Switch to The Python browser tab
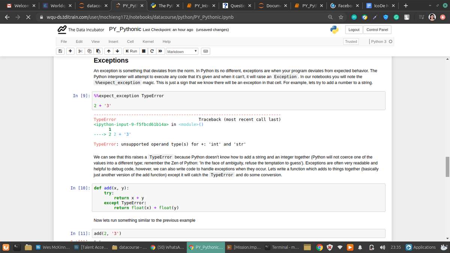The height and width of the screenshot is (253, 450). (x=165, y=6)
